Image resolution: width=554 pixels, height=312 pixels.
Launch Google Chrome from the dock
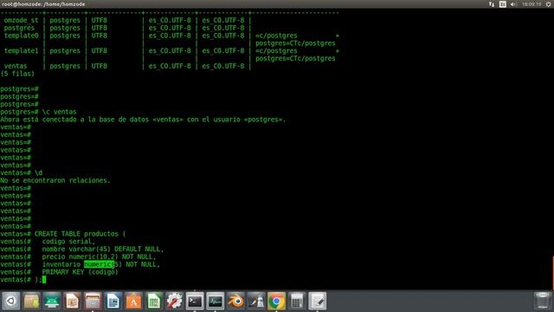277,301
